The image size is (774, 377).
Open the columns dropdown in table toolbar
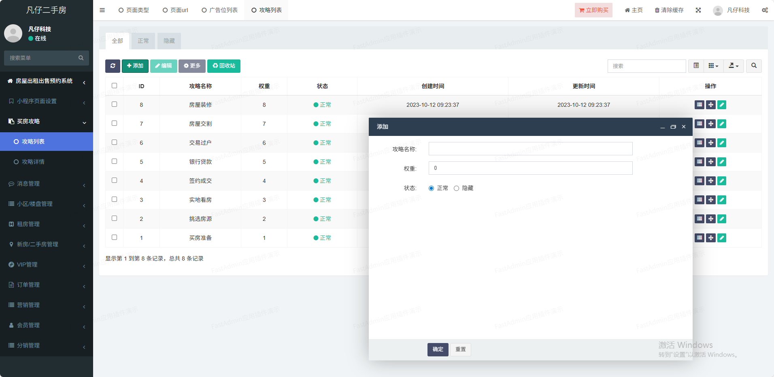713,66
